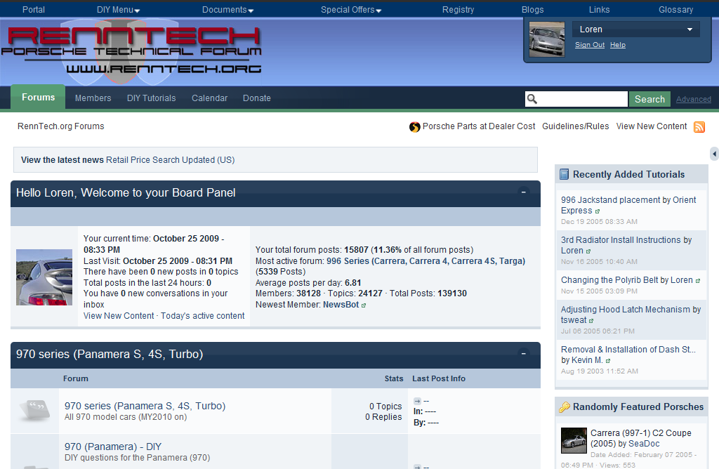Click the external link icon after tsweat
This screenshot has width=719, height=469.
tap(591, 321)
